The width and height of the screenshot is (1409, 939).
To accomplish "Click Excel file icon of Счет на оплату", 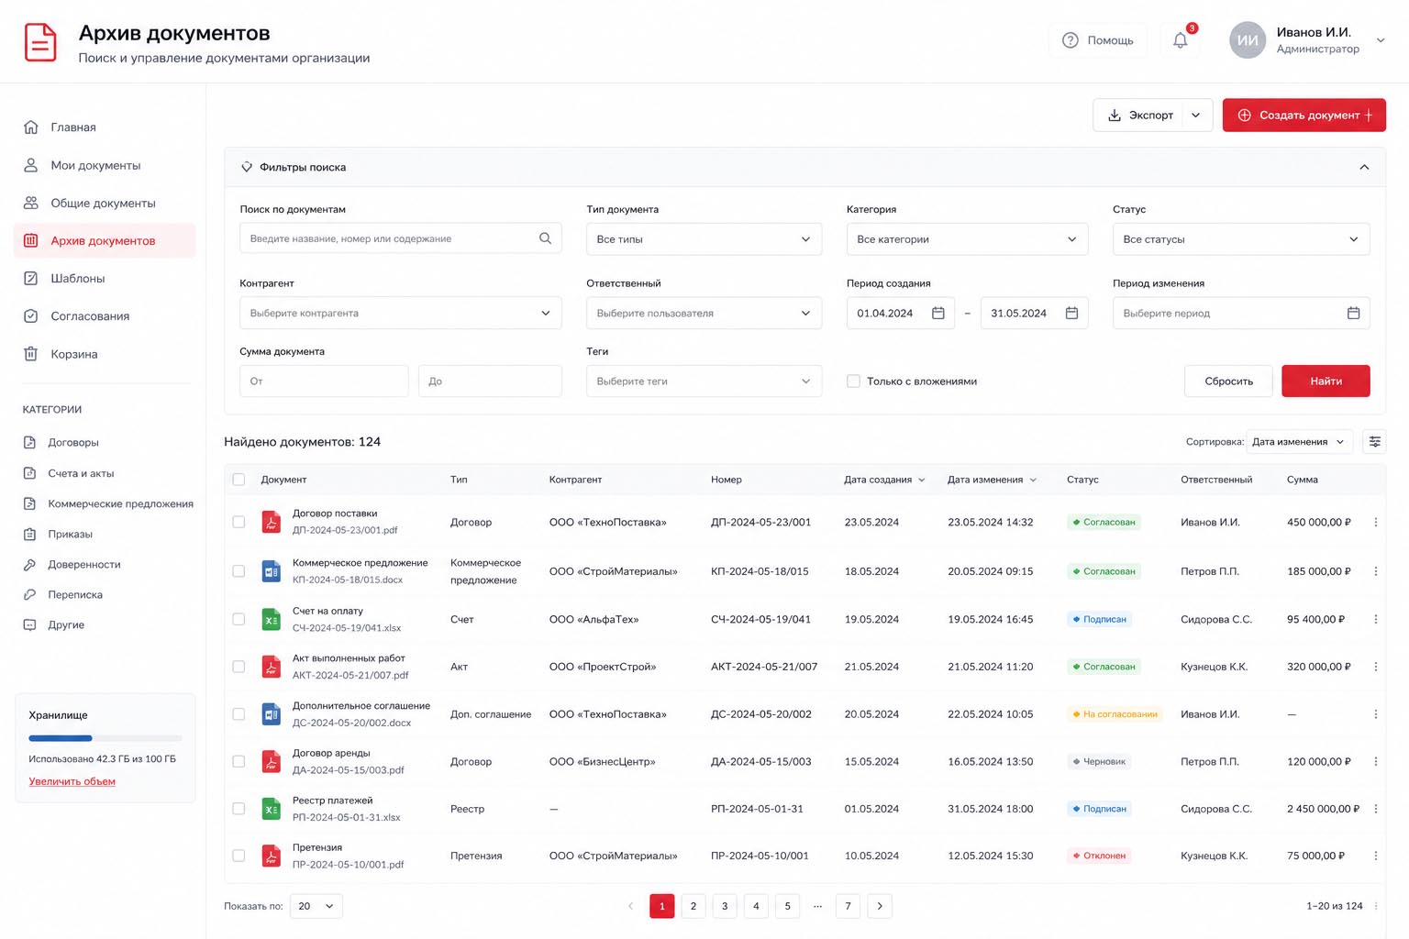I will pos(272,620).
